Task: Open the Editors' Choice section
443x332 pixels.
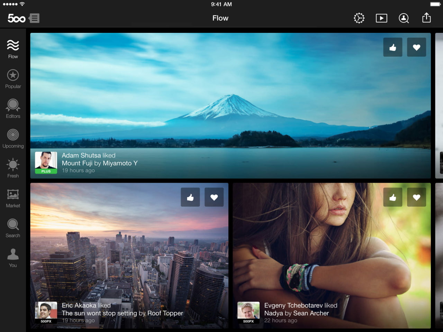Action: click(12, 108)
